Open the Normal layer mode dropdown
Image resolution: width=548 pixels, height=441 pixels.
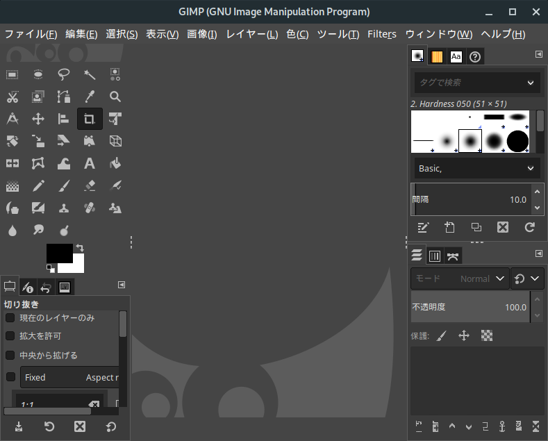point(460,278)
